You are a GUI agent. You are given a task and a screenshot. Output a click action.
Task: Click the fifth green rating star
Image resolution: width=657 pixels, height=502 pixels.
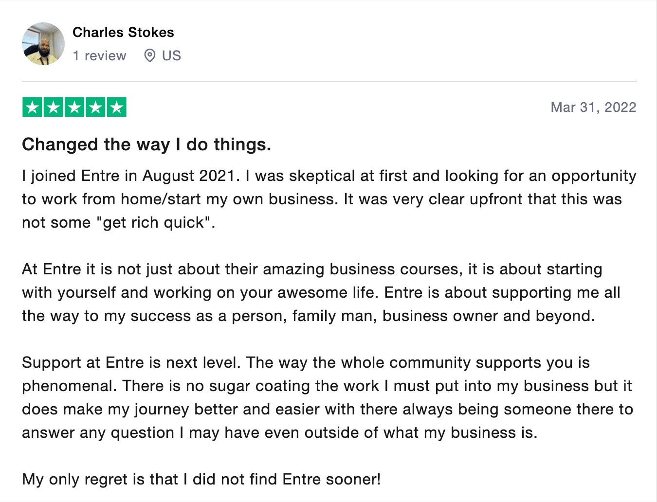coord(116,107)
